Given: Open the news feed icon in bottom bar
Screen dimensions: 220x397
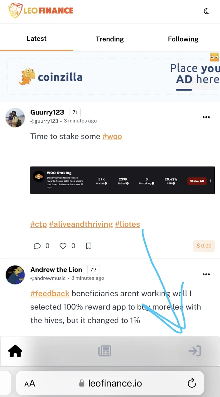Looking at the screenshot, I should point(105,351).
